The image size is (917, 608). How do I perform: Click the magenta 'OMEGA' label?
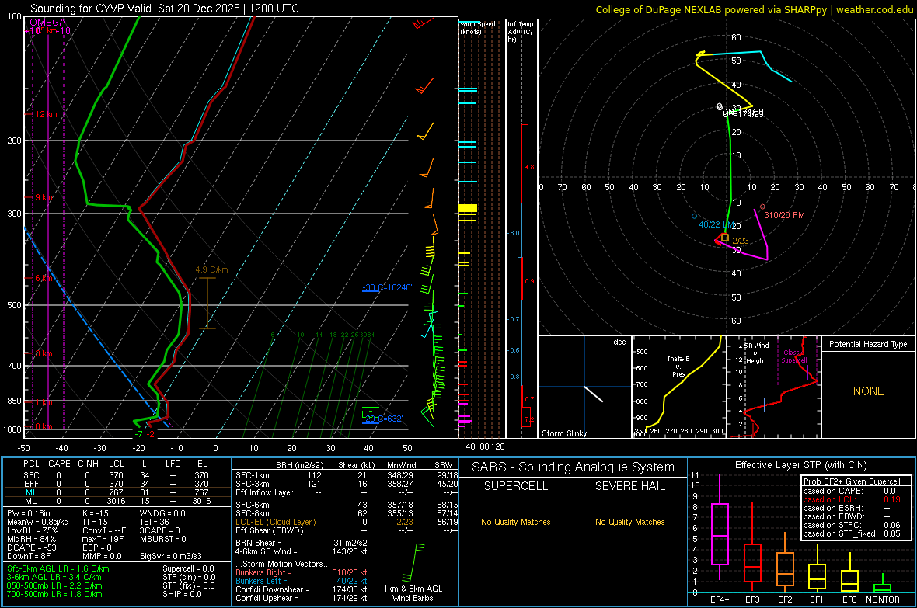(x=48, y=23)
